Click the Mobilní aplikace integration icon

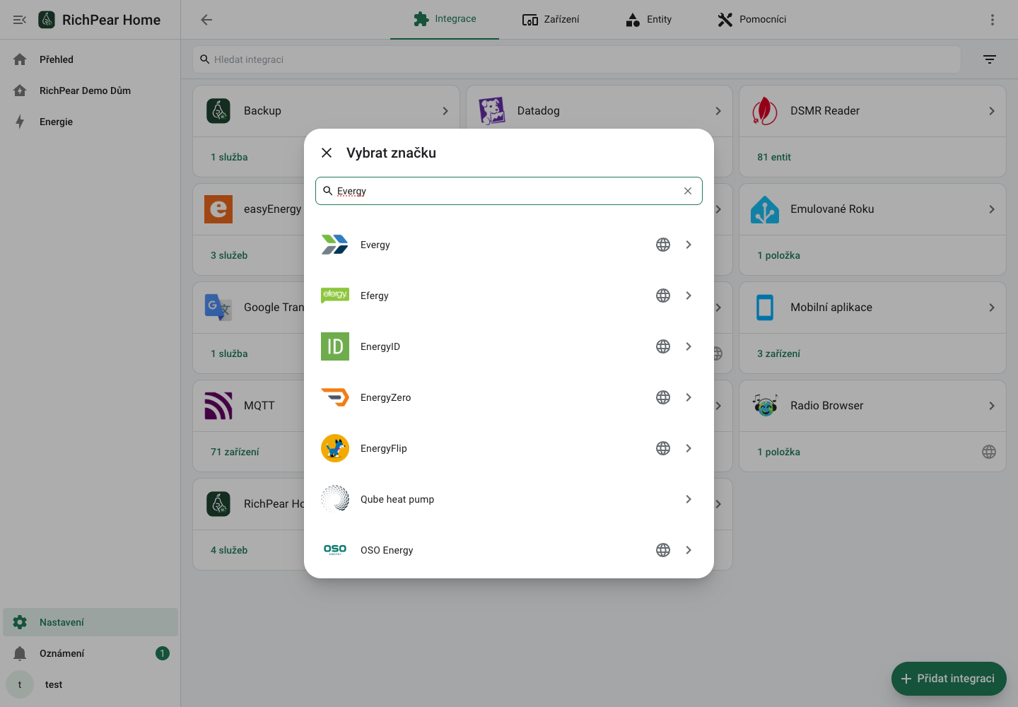765,308
